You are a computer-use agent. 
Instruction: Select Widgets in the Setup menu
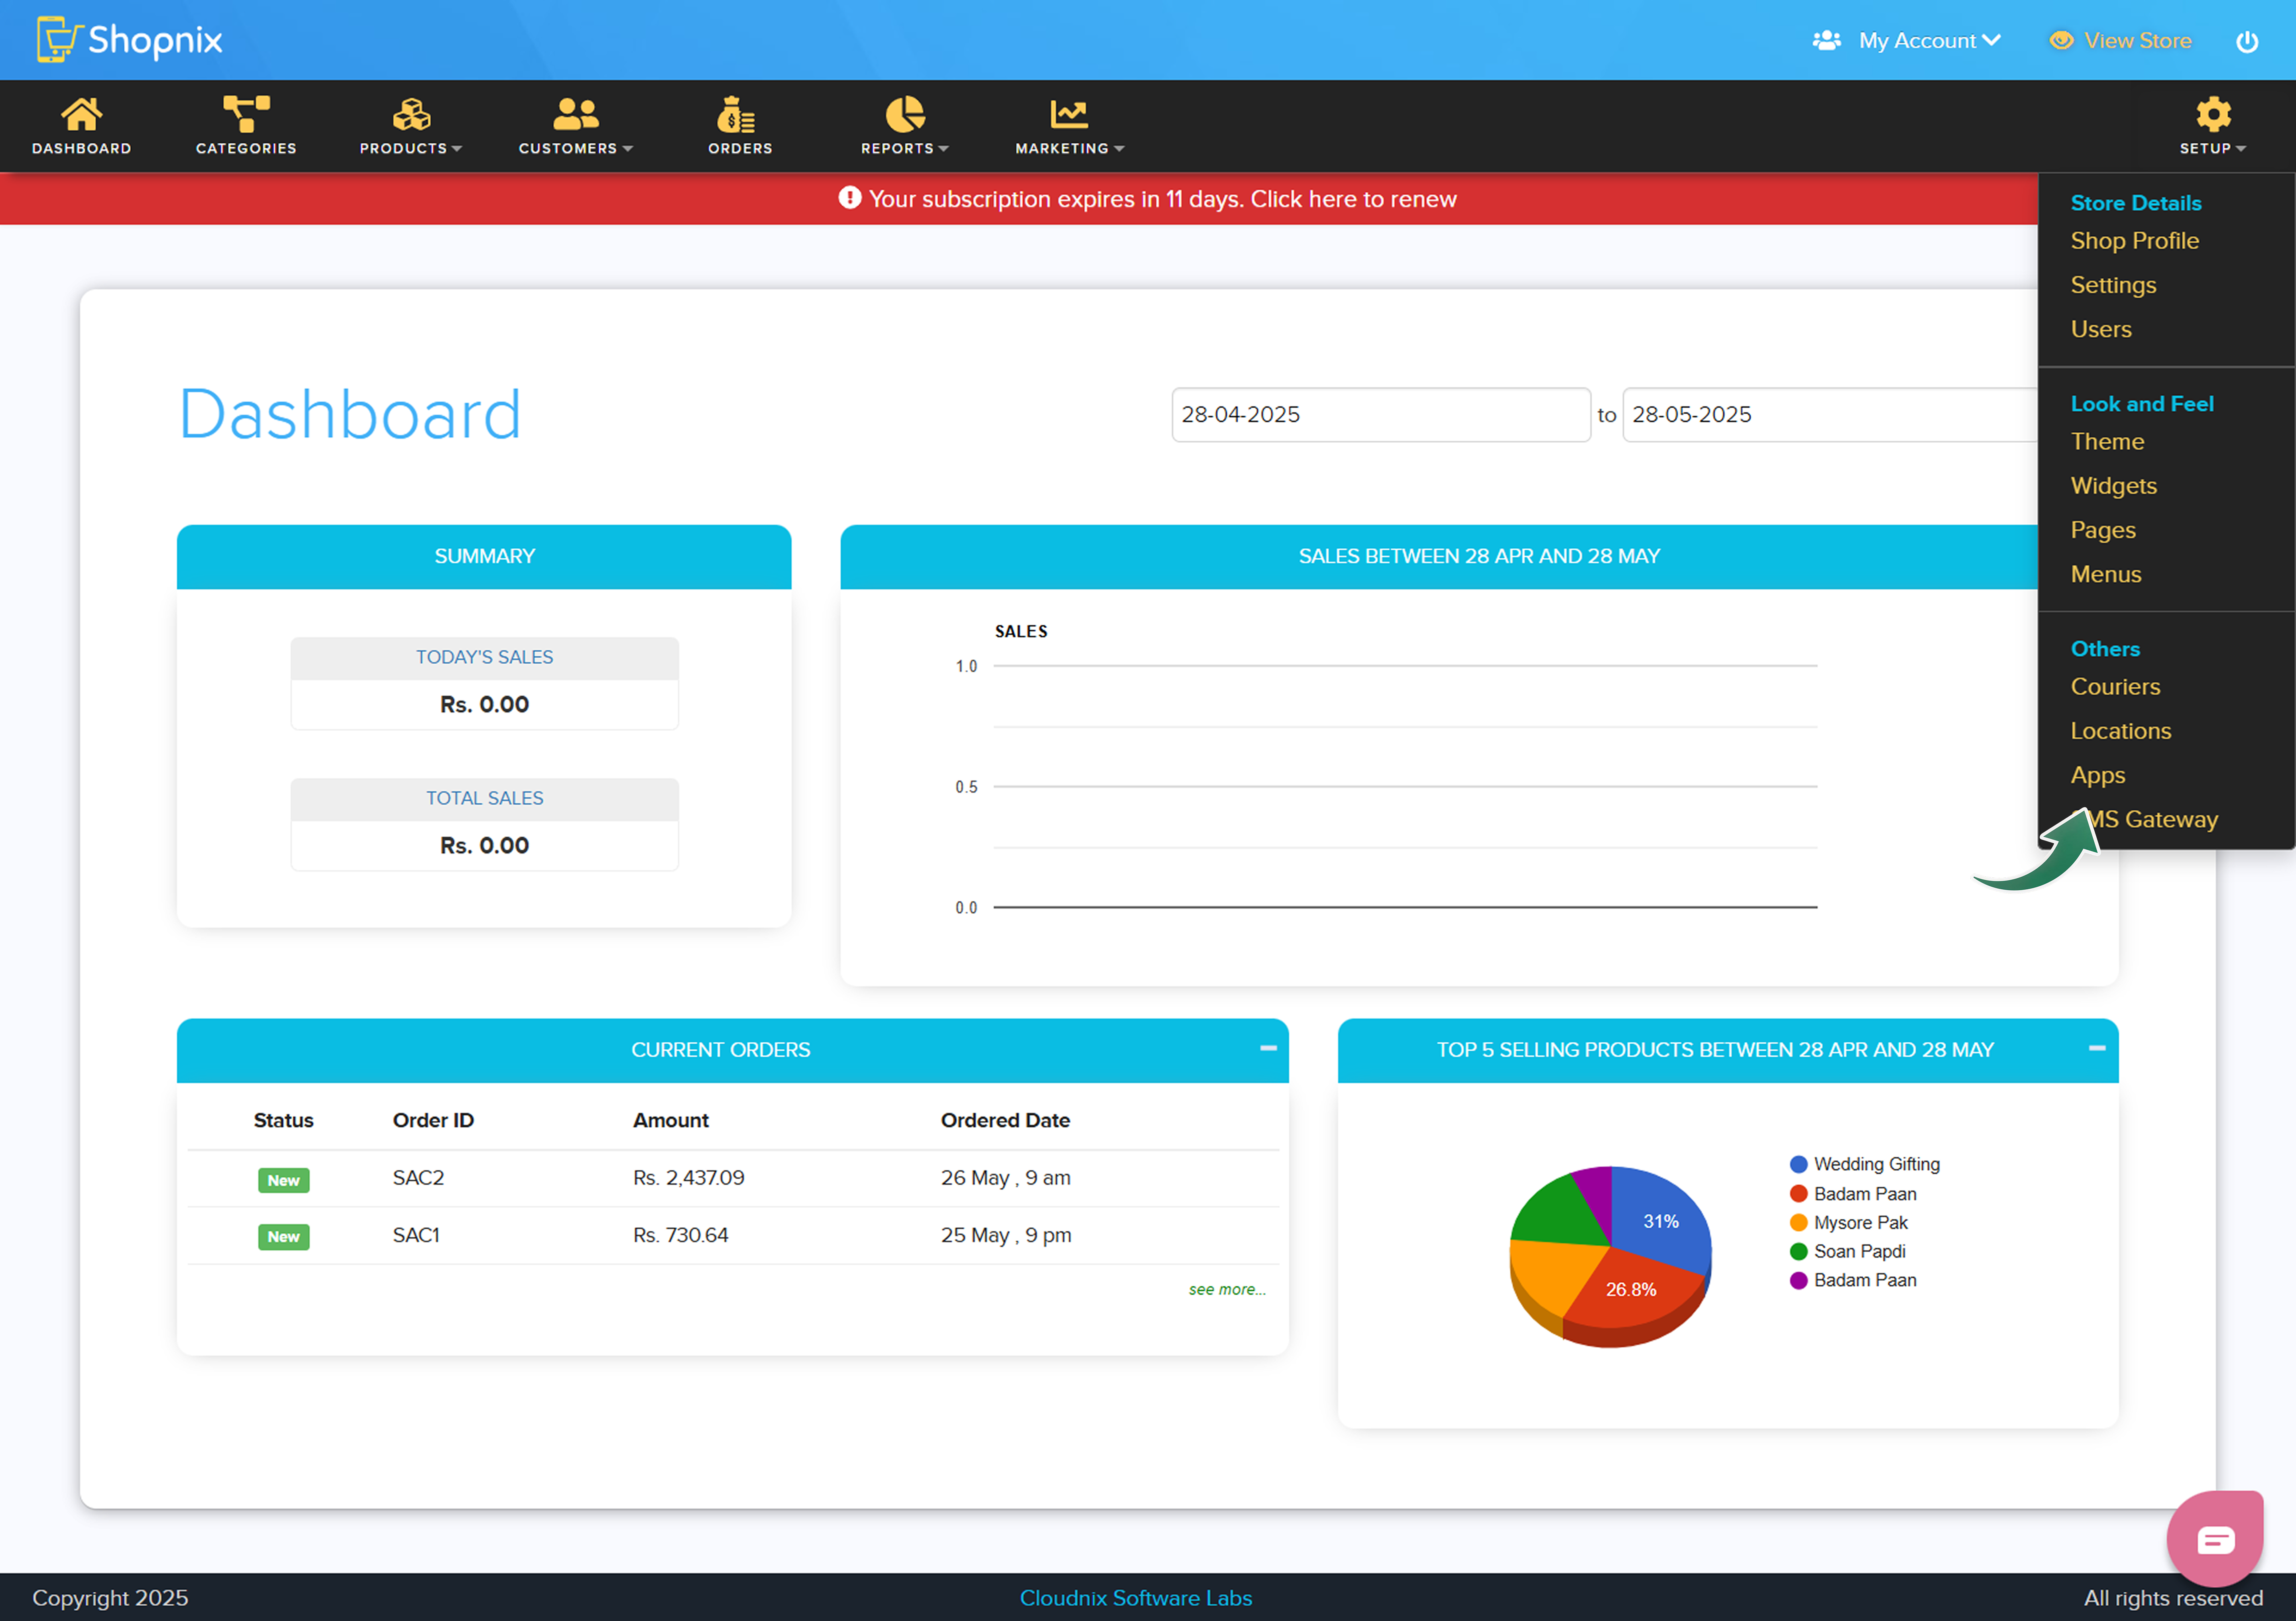[2113, 486]
